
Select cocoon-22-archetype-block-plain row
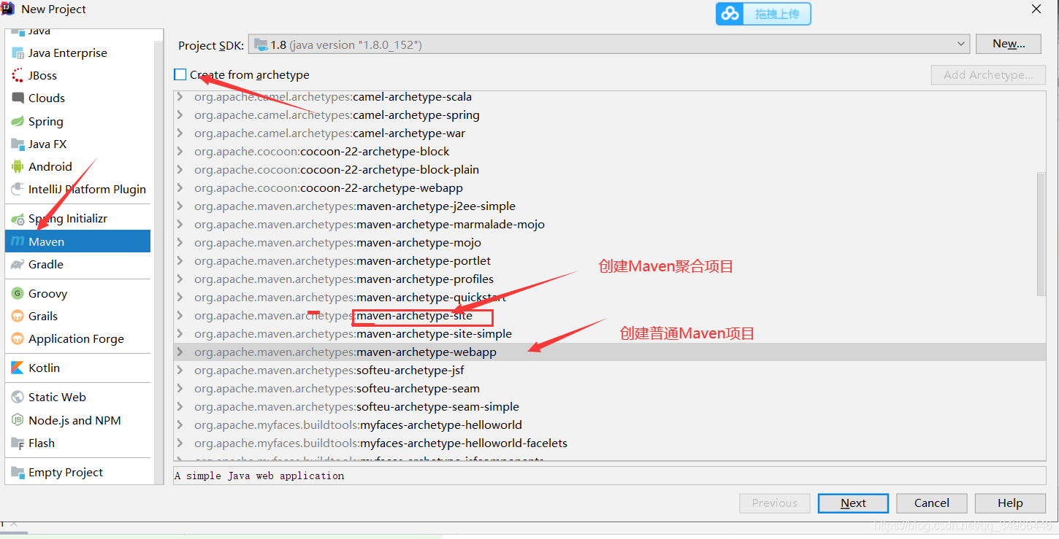(x=609, y=169)
